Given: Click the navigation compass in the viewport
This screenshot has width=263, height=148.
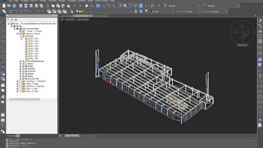Looking at the screenshot, I should pos(242,32).
